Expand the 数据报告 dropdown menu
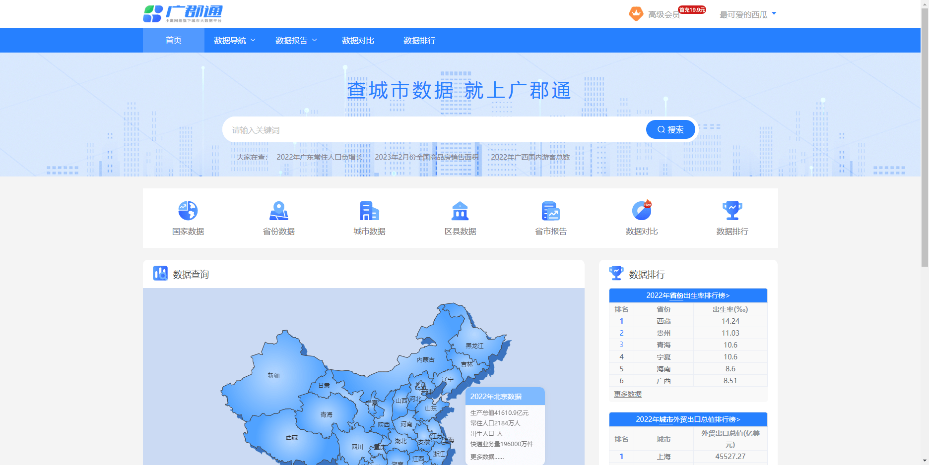 (x=296, y=41)
